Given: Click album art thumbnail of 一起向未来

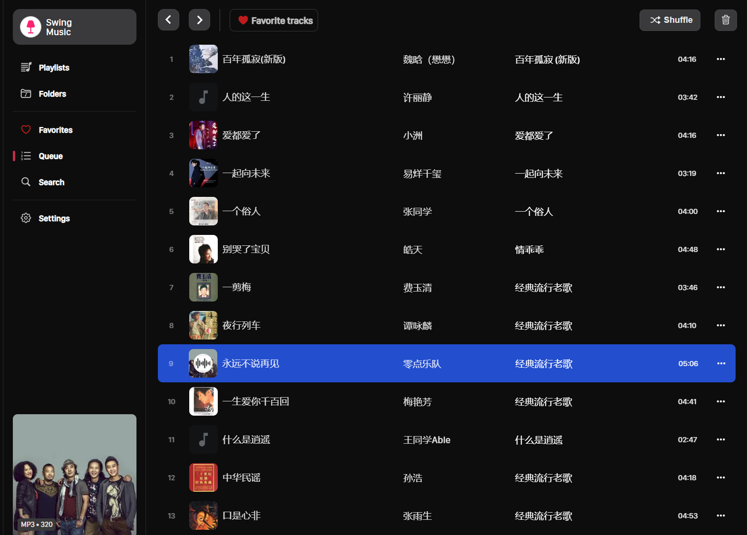Looking at the screenshot, I should 204,173.
